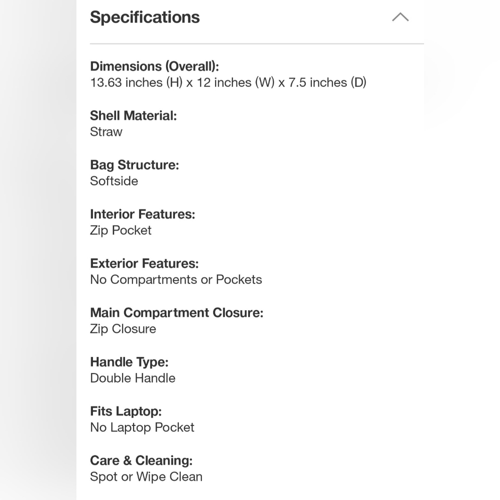Click the Specifications heading
The height and width of the screenshot is (500, 500).
(145, 17)
